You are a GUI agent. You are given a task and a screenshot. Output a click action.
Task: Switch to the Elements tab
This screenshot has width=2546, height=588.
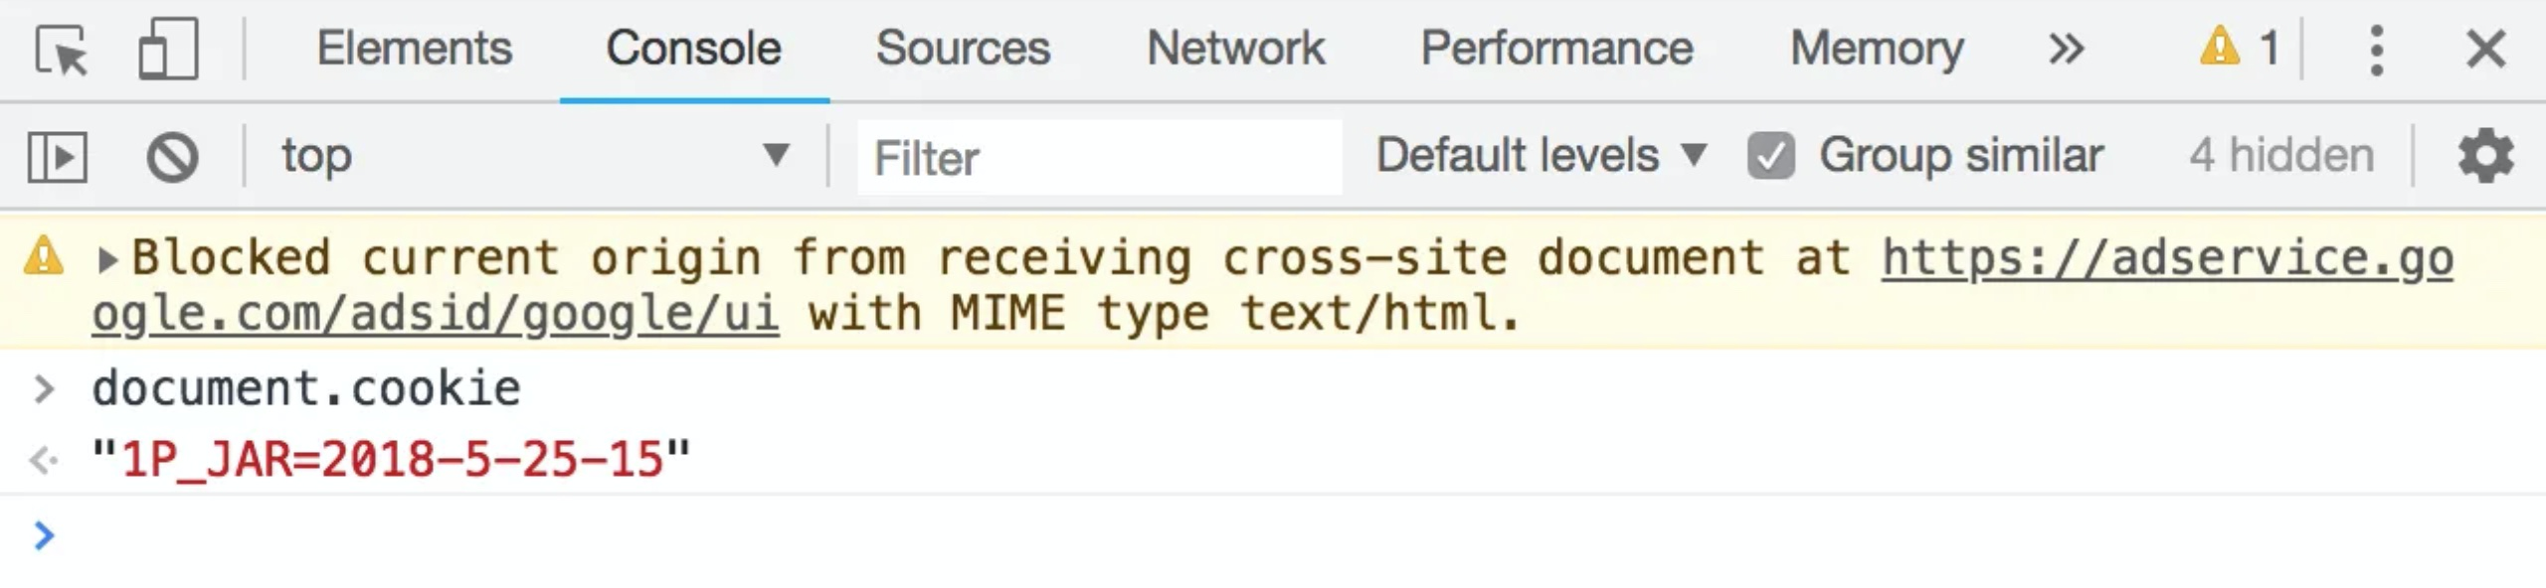[414, 49]
